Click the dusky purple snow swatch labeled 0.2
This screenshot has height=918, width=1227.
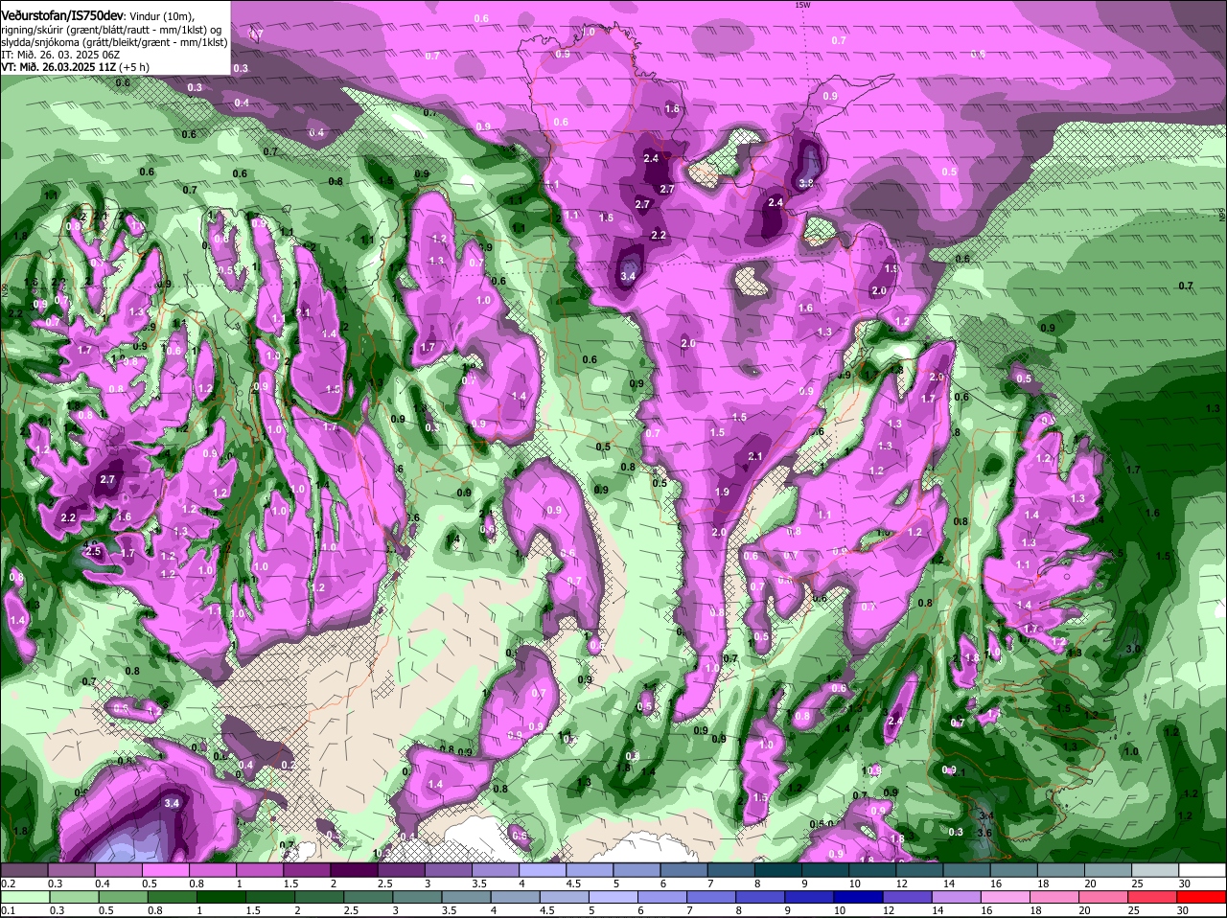(24, 870)
